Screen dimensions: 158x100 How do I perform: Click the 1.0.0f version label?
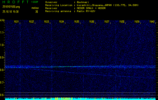pos(35,2)
